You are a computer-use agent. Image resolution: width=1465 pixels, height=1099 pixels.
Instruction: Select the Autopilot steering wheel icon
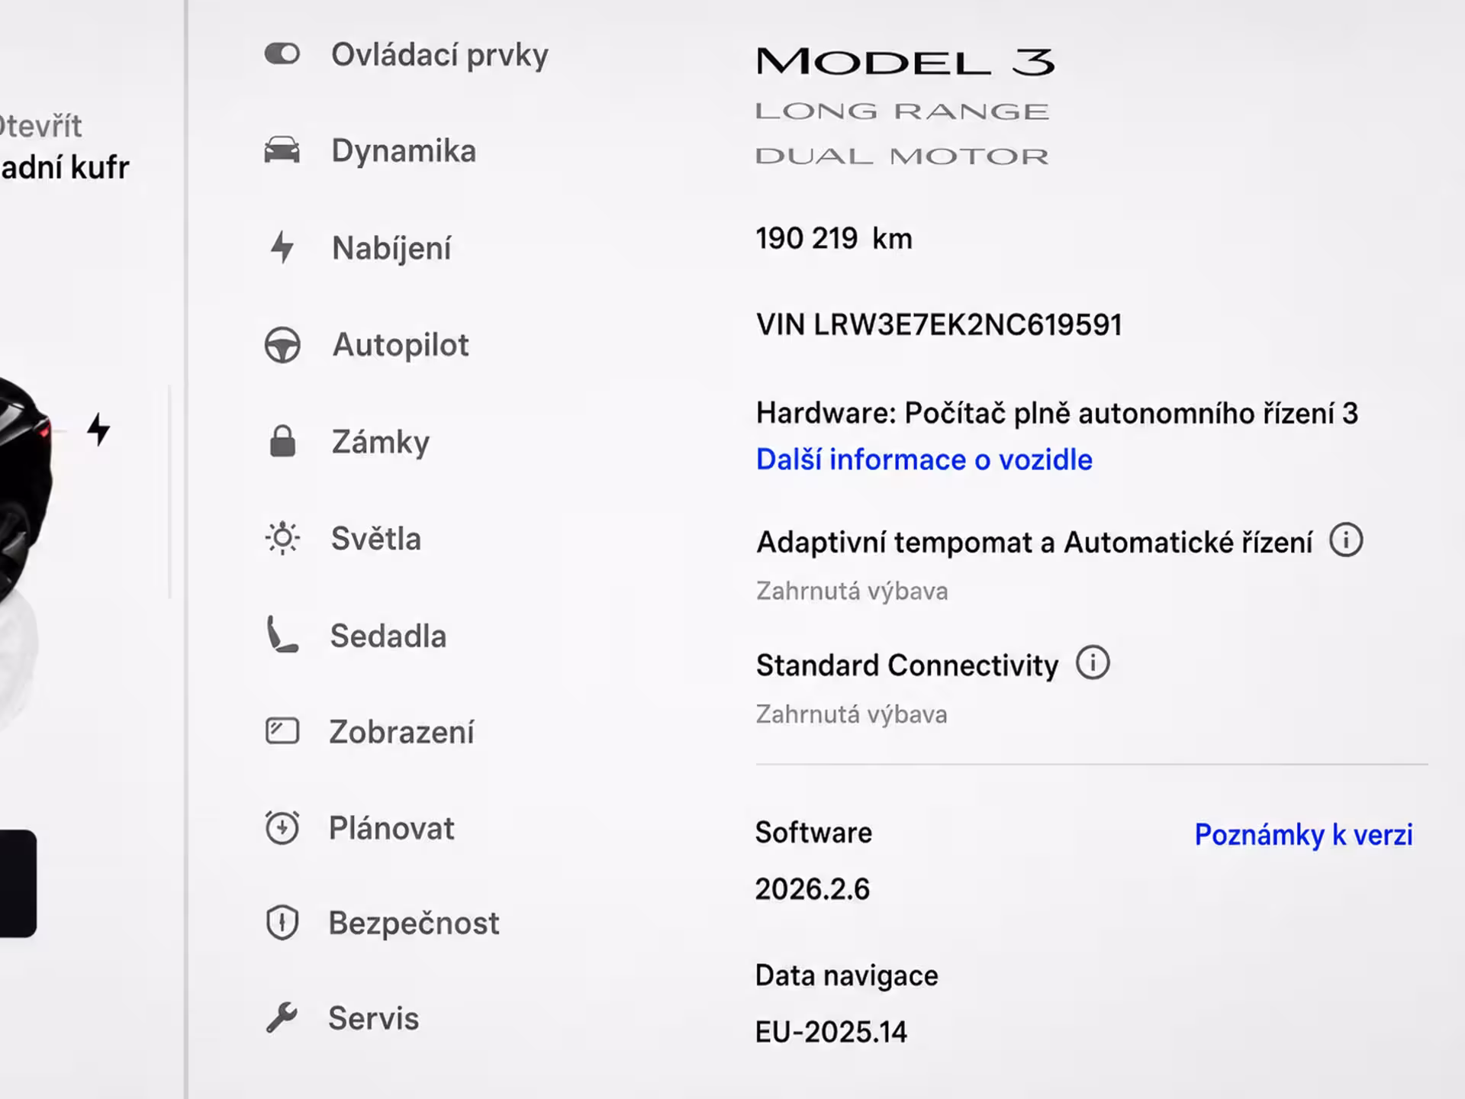pos(282,345)
